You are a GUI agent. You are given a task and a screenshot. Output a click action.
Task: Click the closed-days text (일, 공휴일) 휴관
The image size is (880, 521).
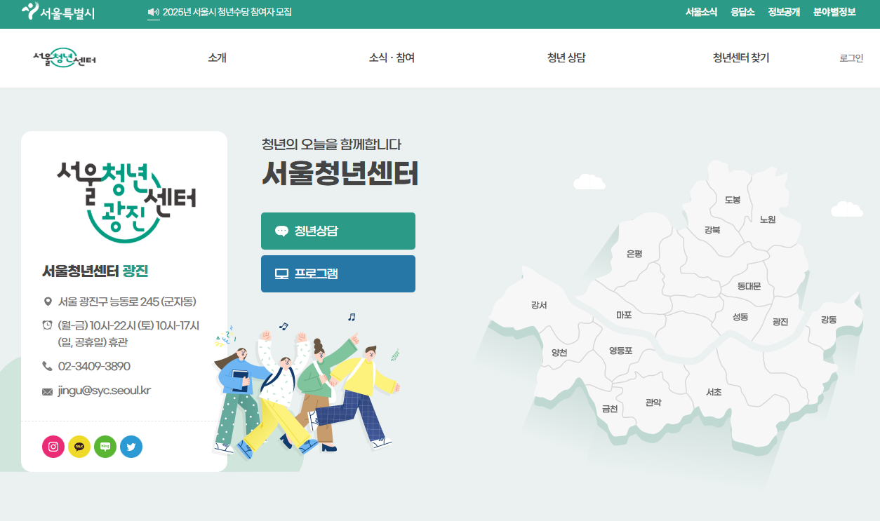(93, 342)
